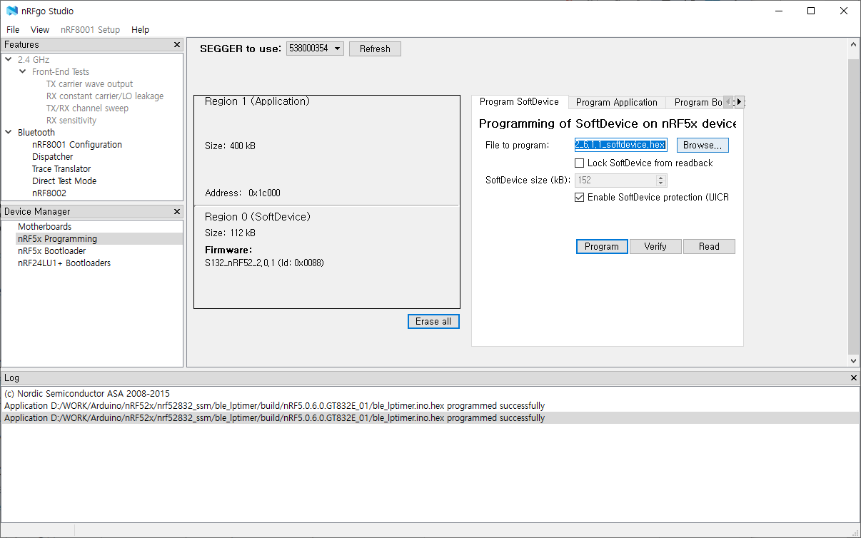This screenshot has width=861, height=538.
Task: Select TX/RX channel sweep
Action: coord(87,108)
